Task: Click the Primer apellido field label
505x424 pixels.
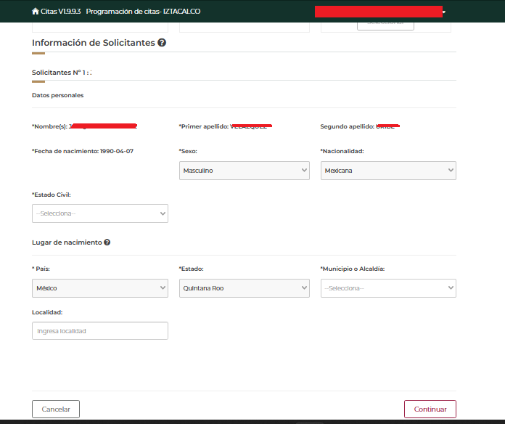Action: point(203,126)
